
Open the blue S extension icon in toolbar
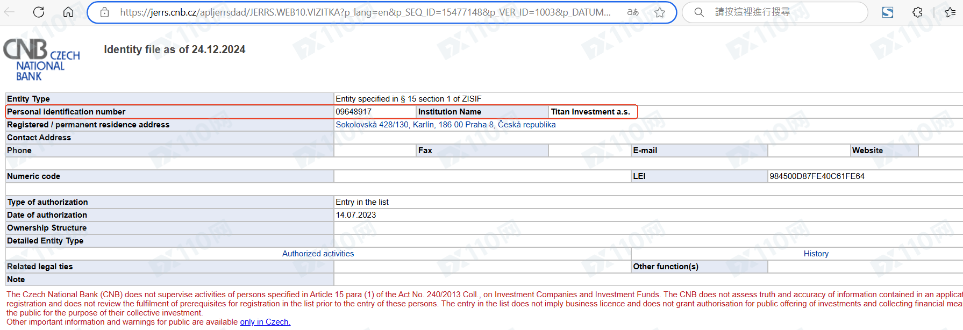[888, 12]
